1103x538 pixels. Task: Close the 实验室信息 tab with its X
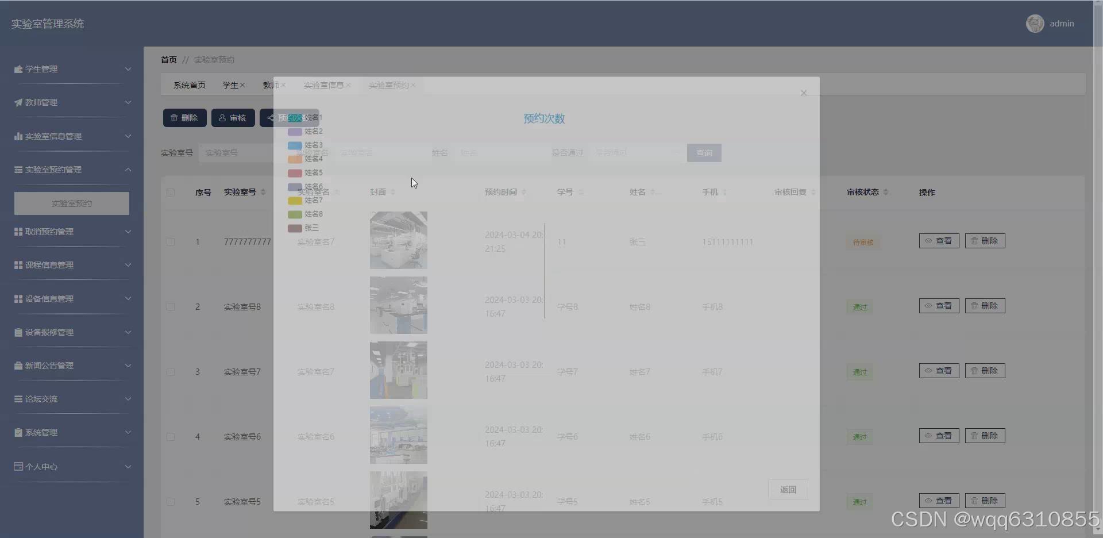point(348,85)
